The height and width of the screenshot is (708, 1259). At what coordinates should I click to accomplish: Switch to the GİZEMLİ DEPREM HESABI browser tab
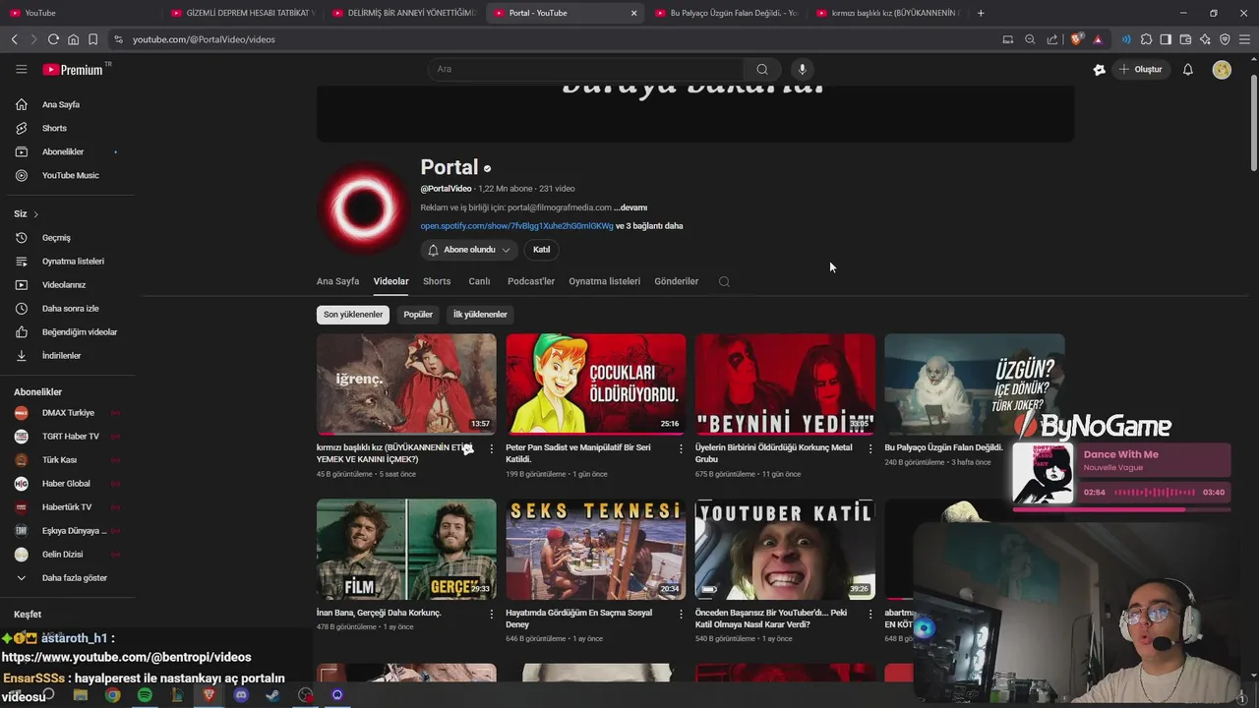pos(241,13)
